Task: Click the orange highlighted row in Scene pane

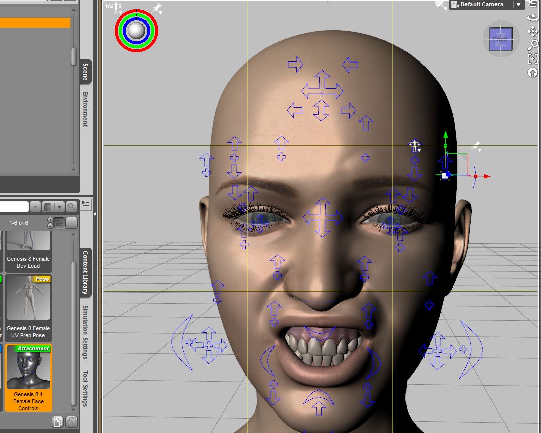Action: tap(35, 23)
